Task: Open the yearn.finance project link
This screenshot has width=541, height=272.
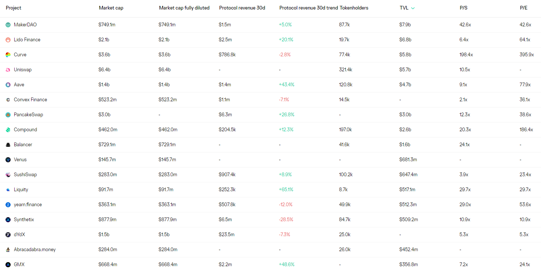Action: click(x=28, y=205)
